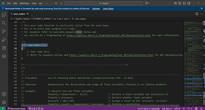Open the View menu
205x110 pixels.
point(34,3)
